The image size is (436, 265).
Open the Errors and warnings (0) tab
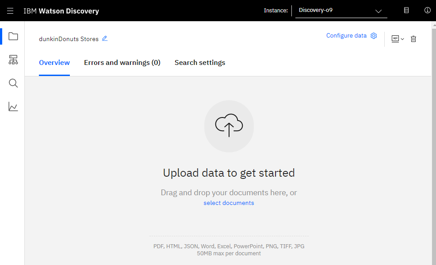click(122, 63)
